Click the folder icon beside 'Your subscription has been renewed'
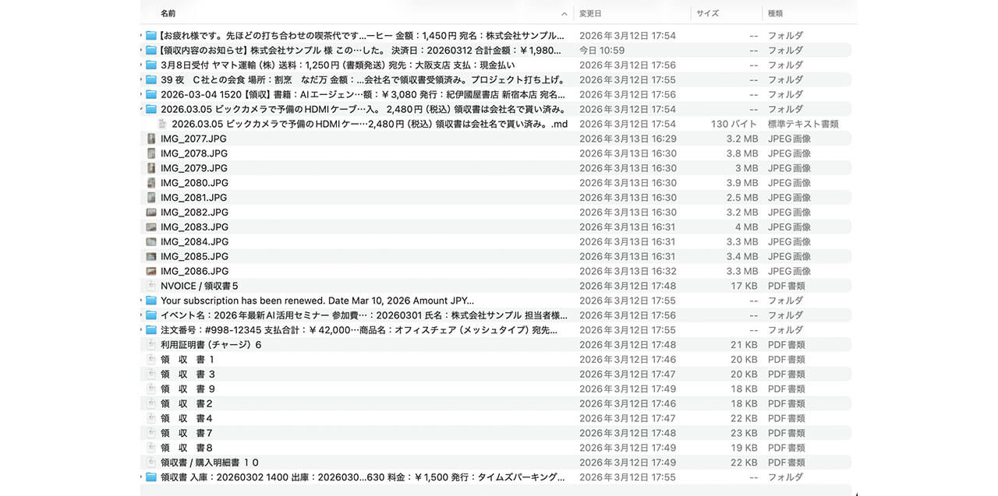 point(151,301)
